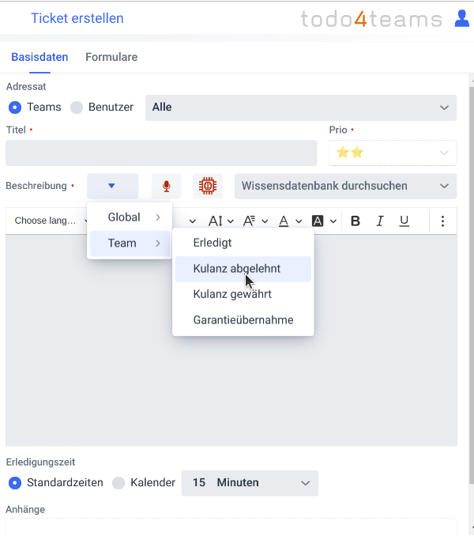
Task: Click the vertical scrollbar
Action: [x=472, y=285]
